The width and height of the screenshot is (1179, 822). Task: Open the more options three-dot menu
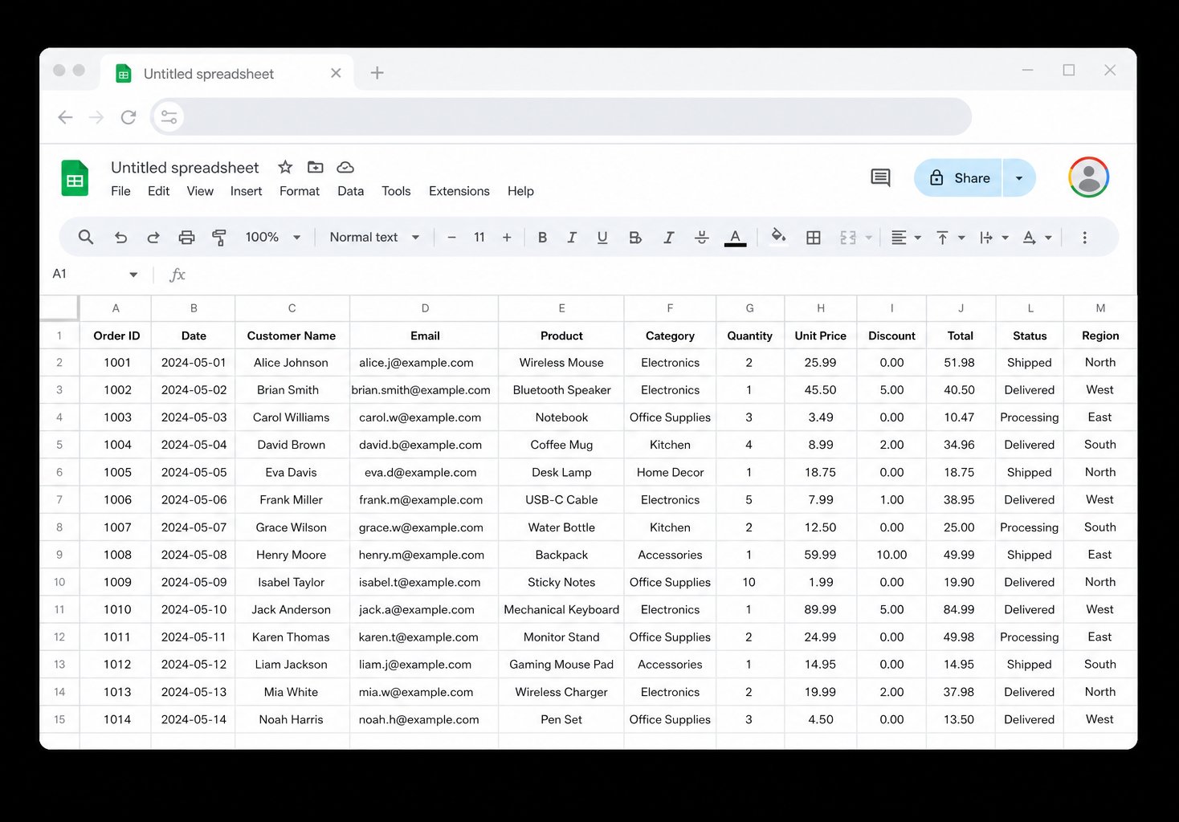click(1084, 237)
